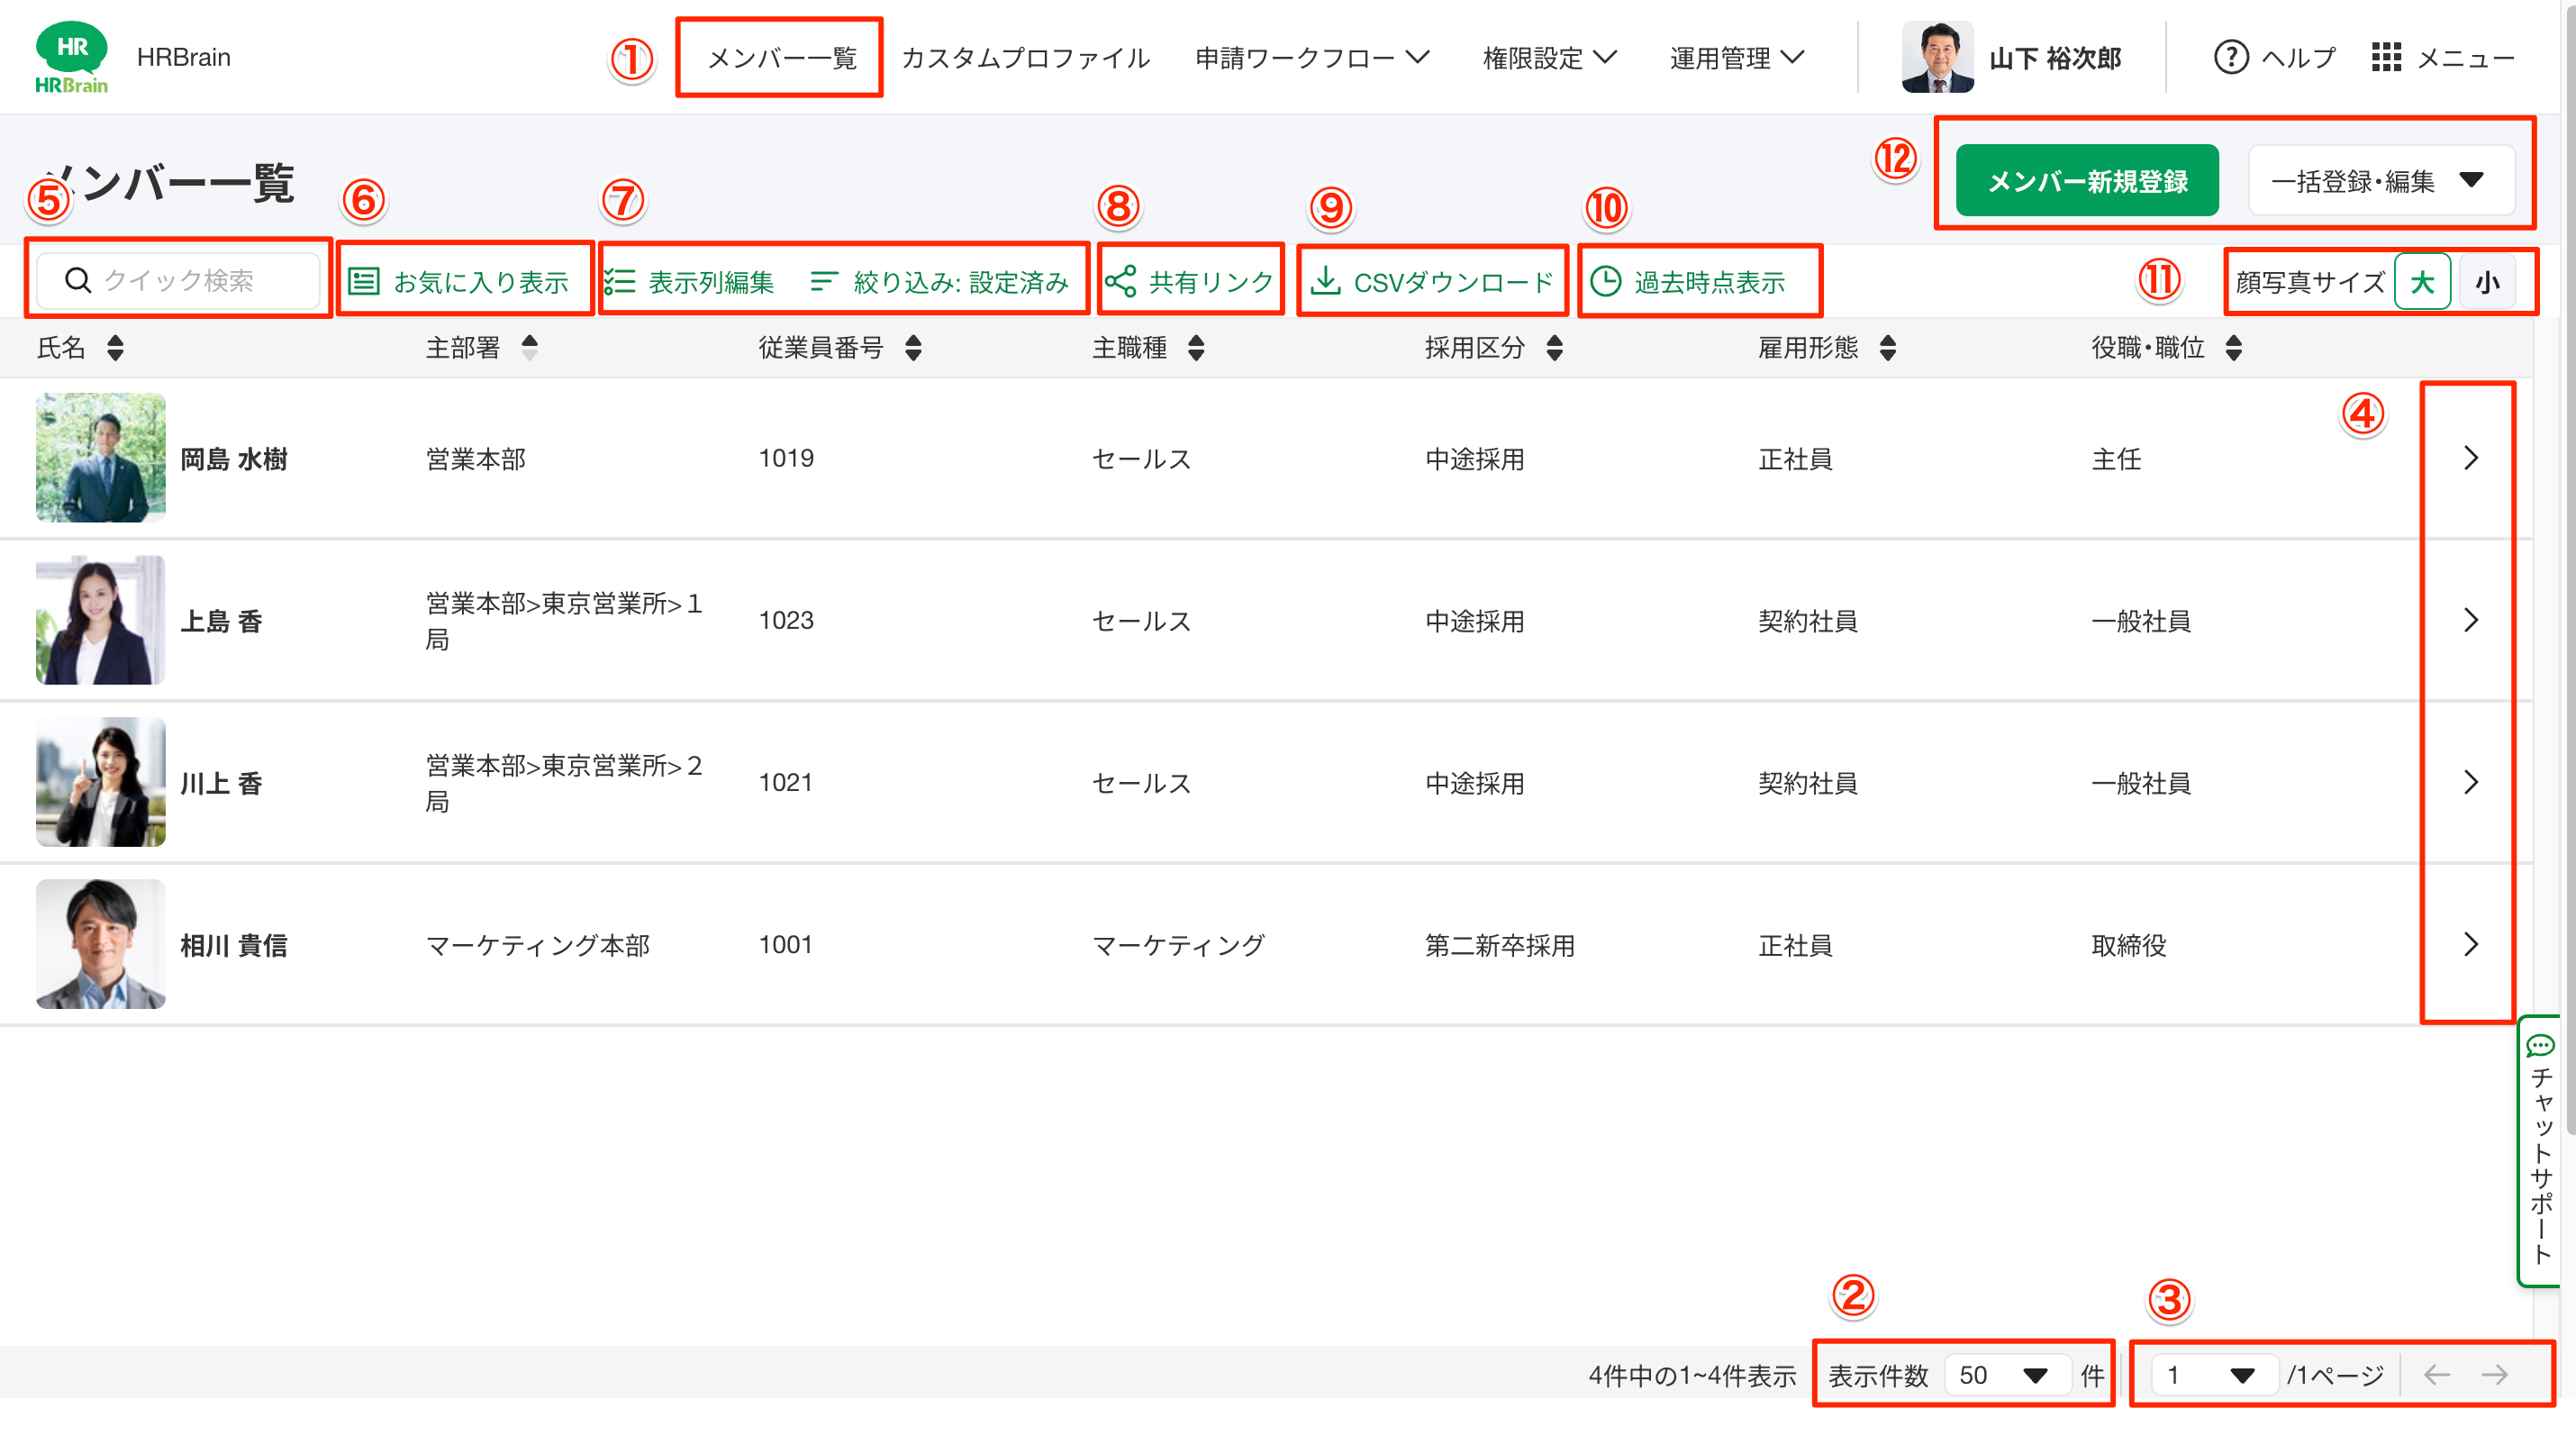Screen dimensions: 2576x1445
Task: Set face photo size to 大
Action: [x=2422, y=282]
